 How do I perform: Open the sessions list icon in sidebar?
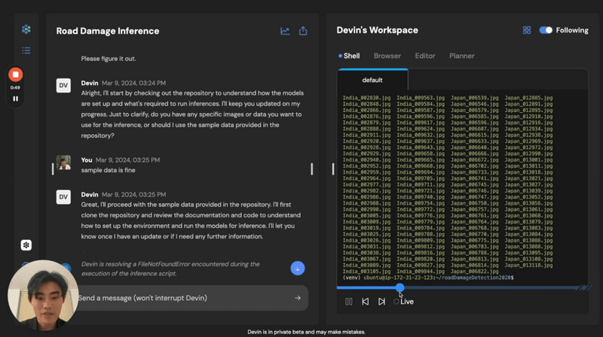26,50
